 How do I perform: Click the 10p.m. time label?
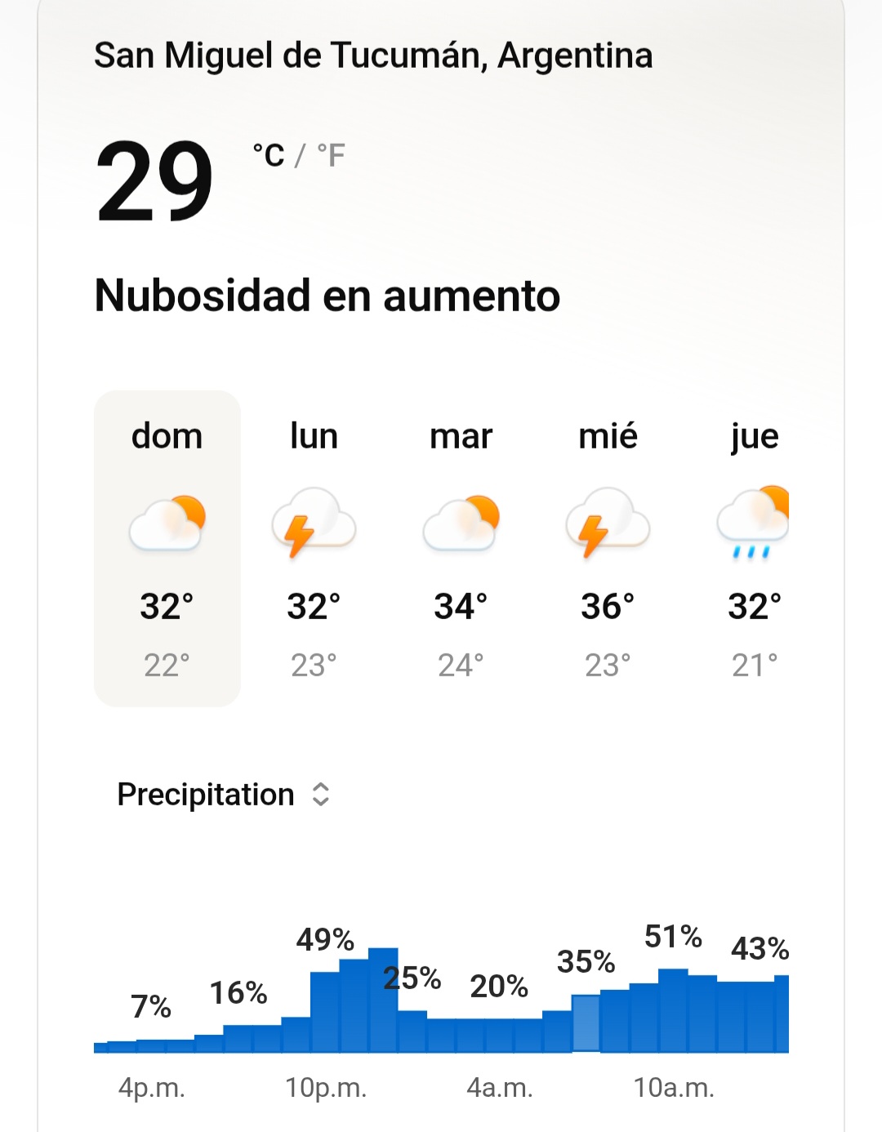point(326,1088)
